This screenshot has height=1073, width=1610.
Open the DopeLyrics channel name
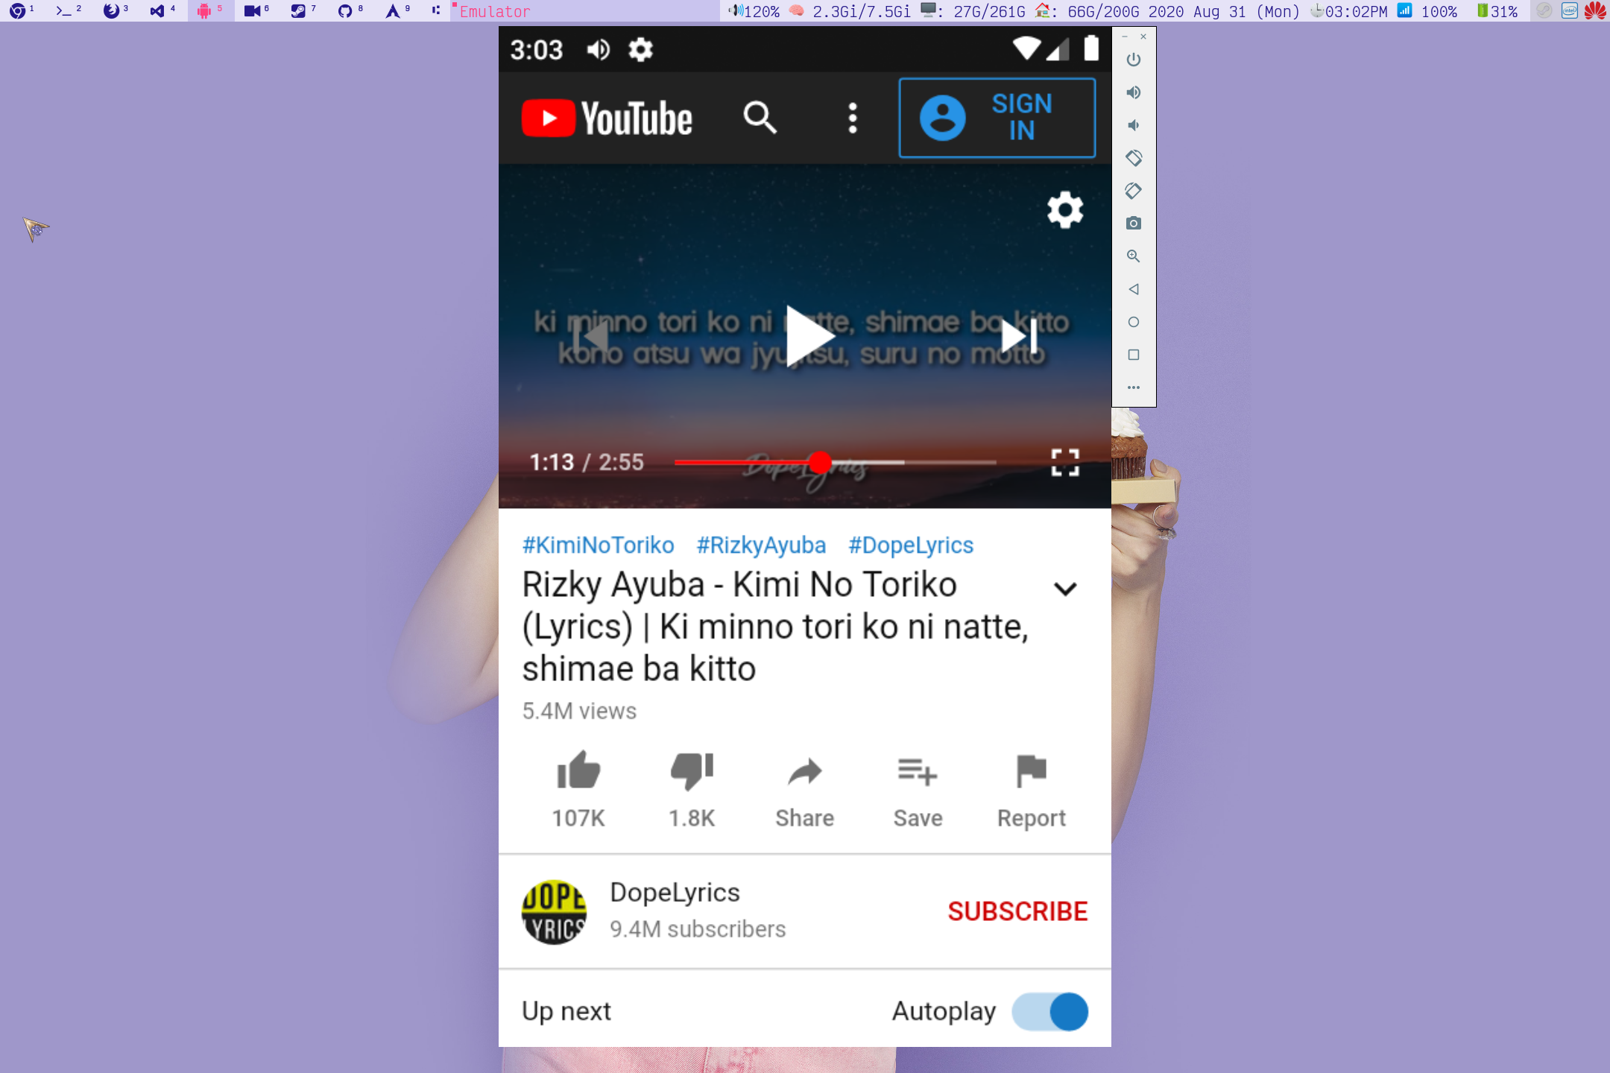675,892
